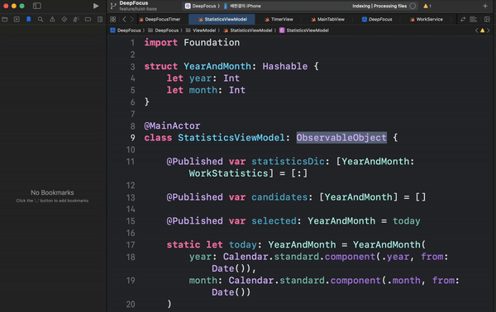Image resolution: width=496 pixels, height=312 pixels.
Task: Click 'StatisticsViewModel' class name on line 9
Action: click(x=231, y=138)
